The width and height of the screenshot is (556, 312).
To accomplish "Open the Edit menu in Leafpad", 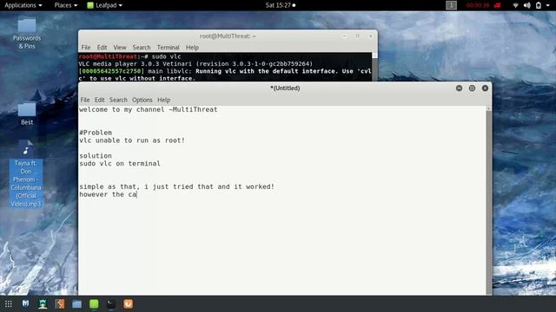I will 99,100.
